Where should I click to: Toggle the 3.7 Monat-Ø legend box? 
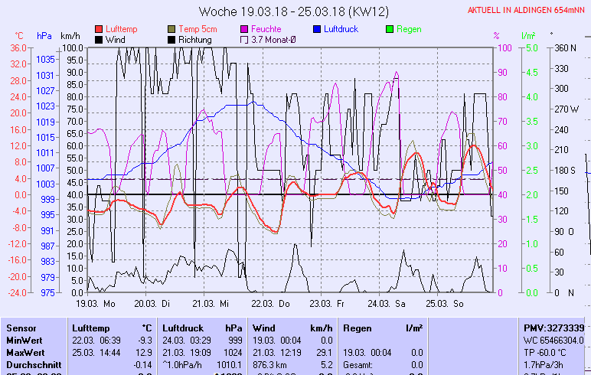click(244, 39)
